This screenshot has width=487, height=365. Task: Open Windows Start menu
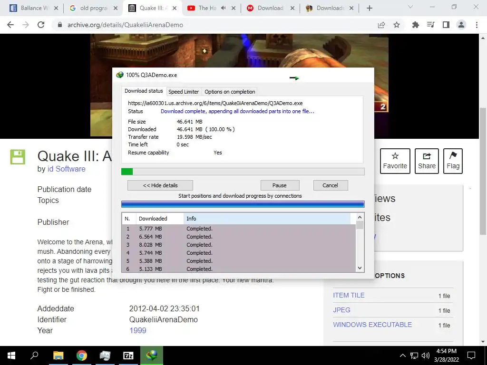(11, 355)
